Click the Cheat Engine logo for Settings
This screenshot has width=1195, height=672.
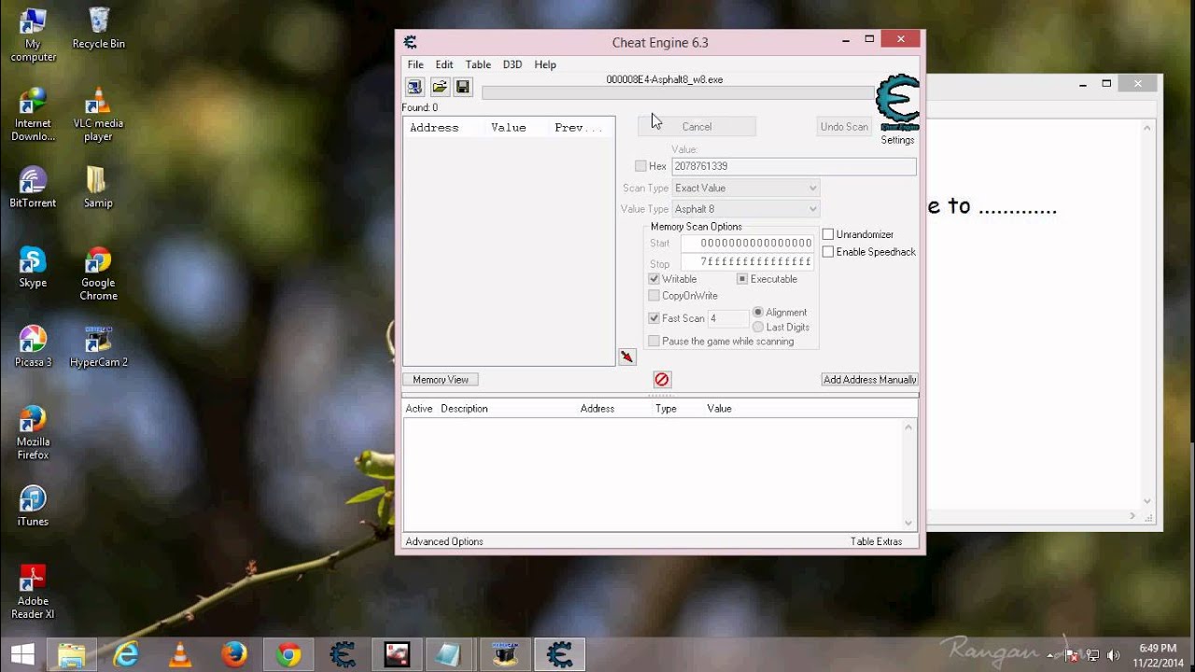(898, 103)
